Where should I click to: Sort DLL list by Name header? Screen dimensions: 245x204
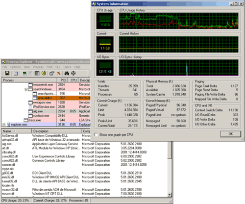pyautogui.click(x=16, y=131)
